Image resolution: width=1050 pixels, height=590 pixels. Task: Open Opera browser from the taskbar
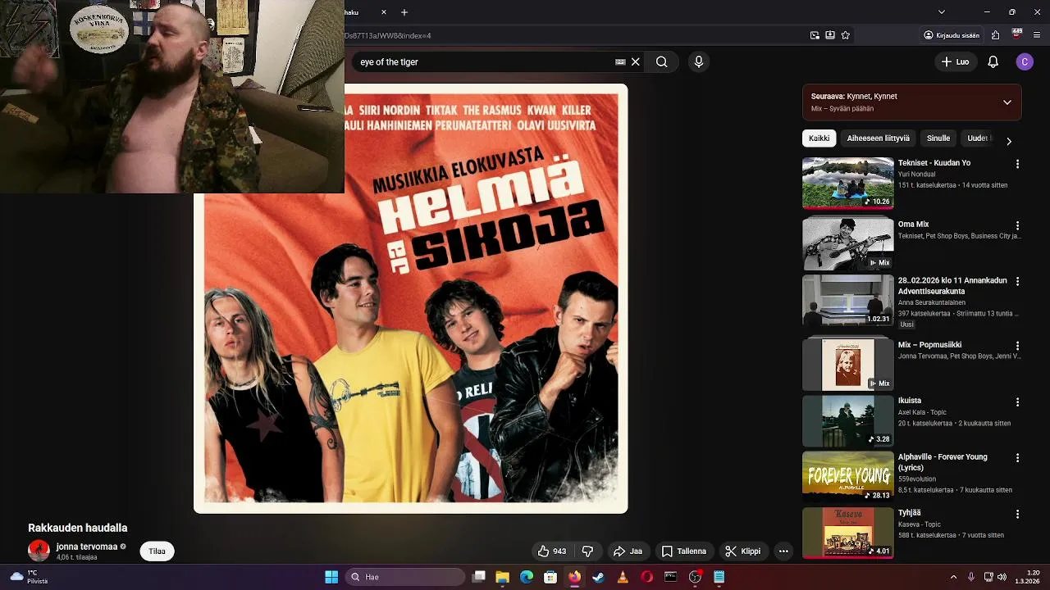click(x=646, y=577)
